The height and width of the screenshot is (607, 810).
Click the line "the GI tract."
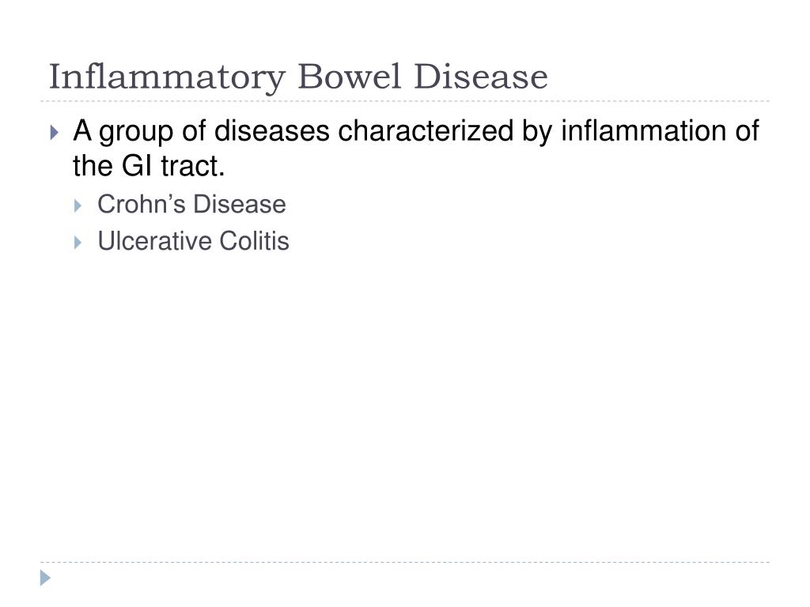click(x=149, y=166)
